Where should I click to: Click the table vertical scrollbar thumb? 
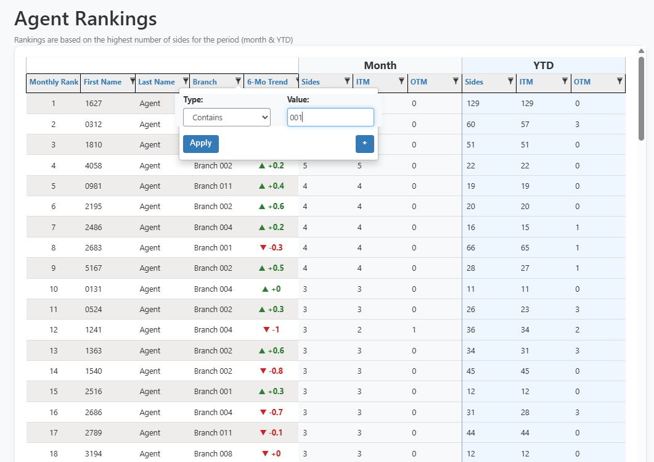tap(642, 99)
